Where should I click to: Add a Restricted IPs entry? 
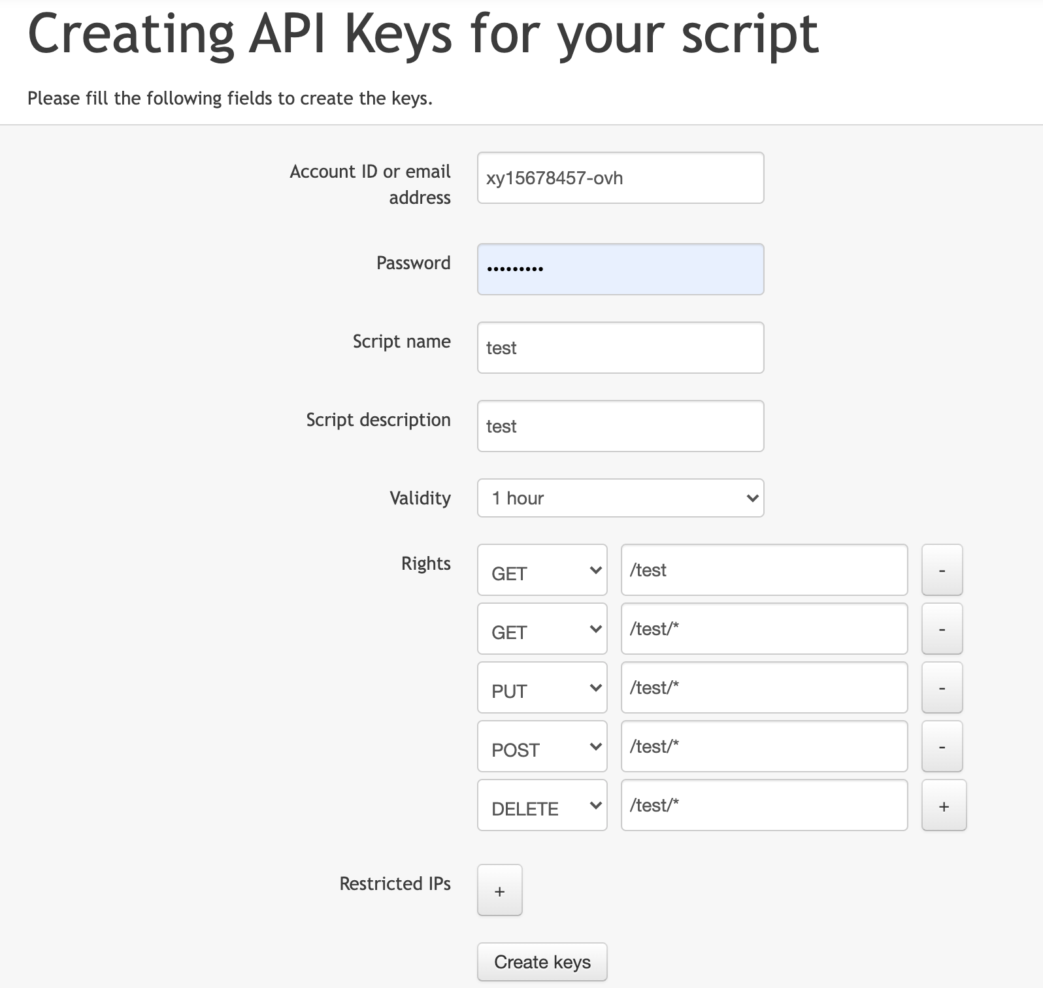pyautogui.click(x=499, y=890)
